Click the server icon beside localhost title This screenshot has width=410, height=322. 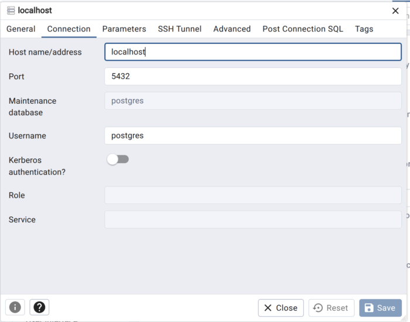(x=11, y=11)
